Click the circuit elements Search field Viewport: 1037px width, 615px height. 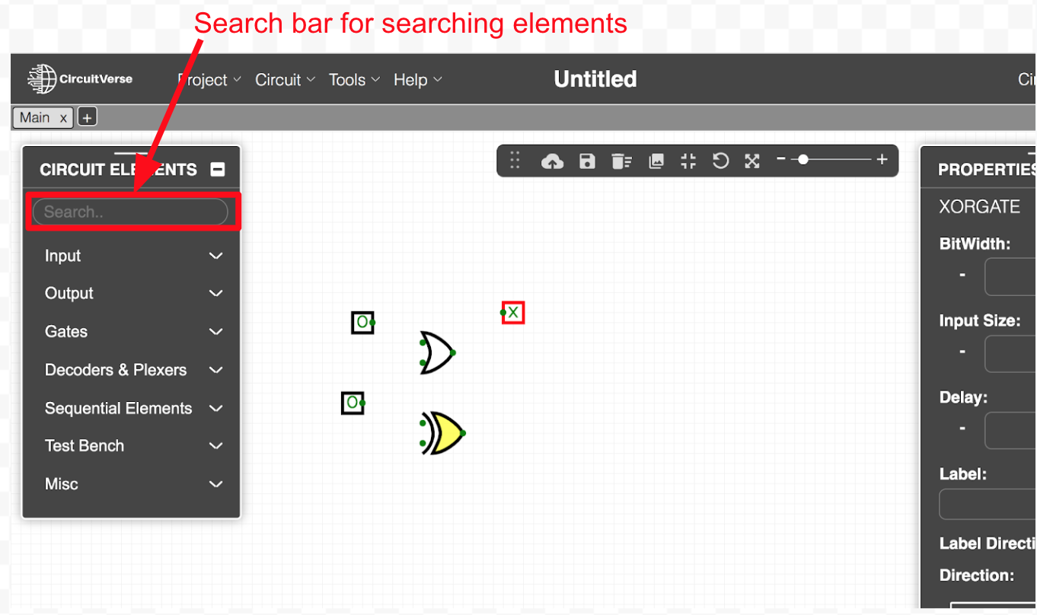[x=130, y=212]
